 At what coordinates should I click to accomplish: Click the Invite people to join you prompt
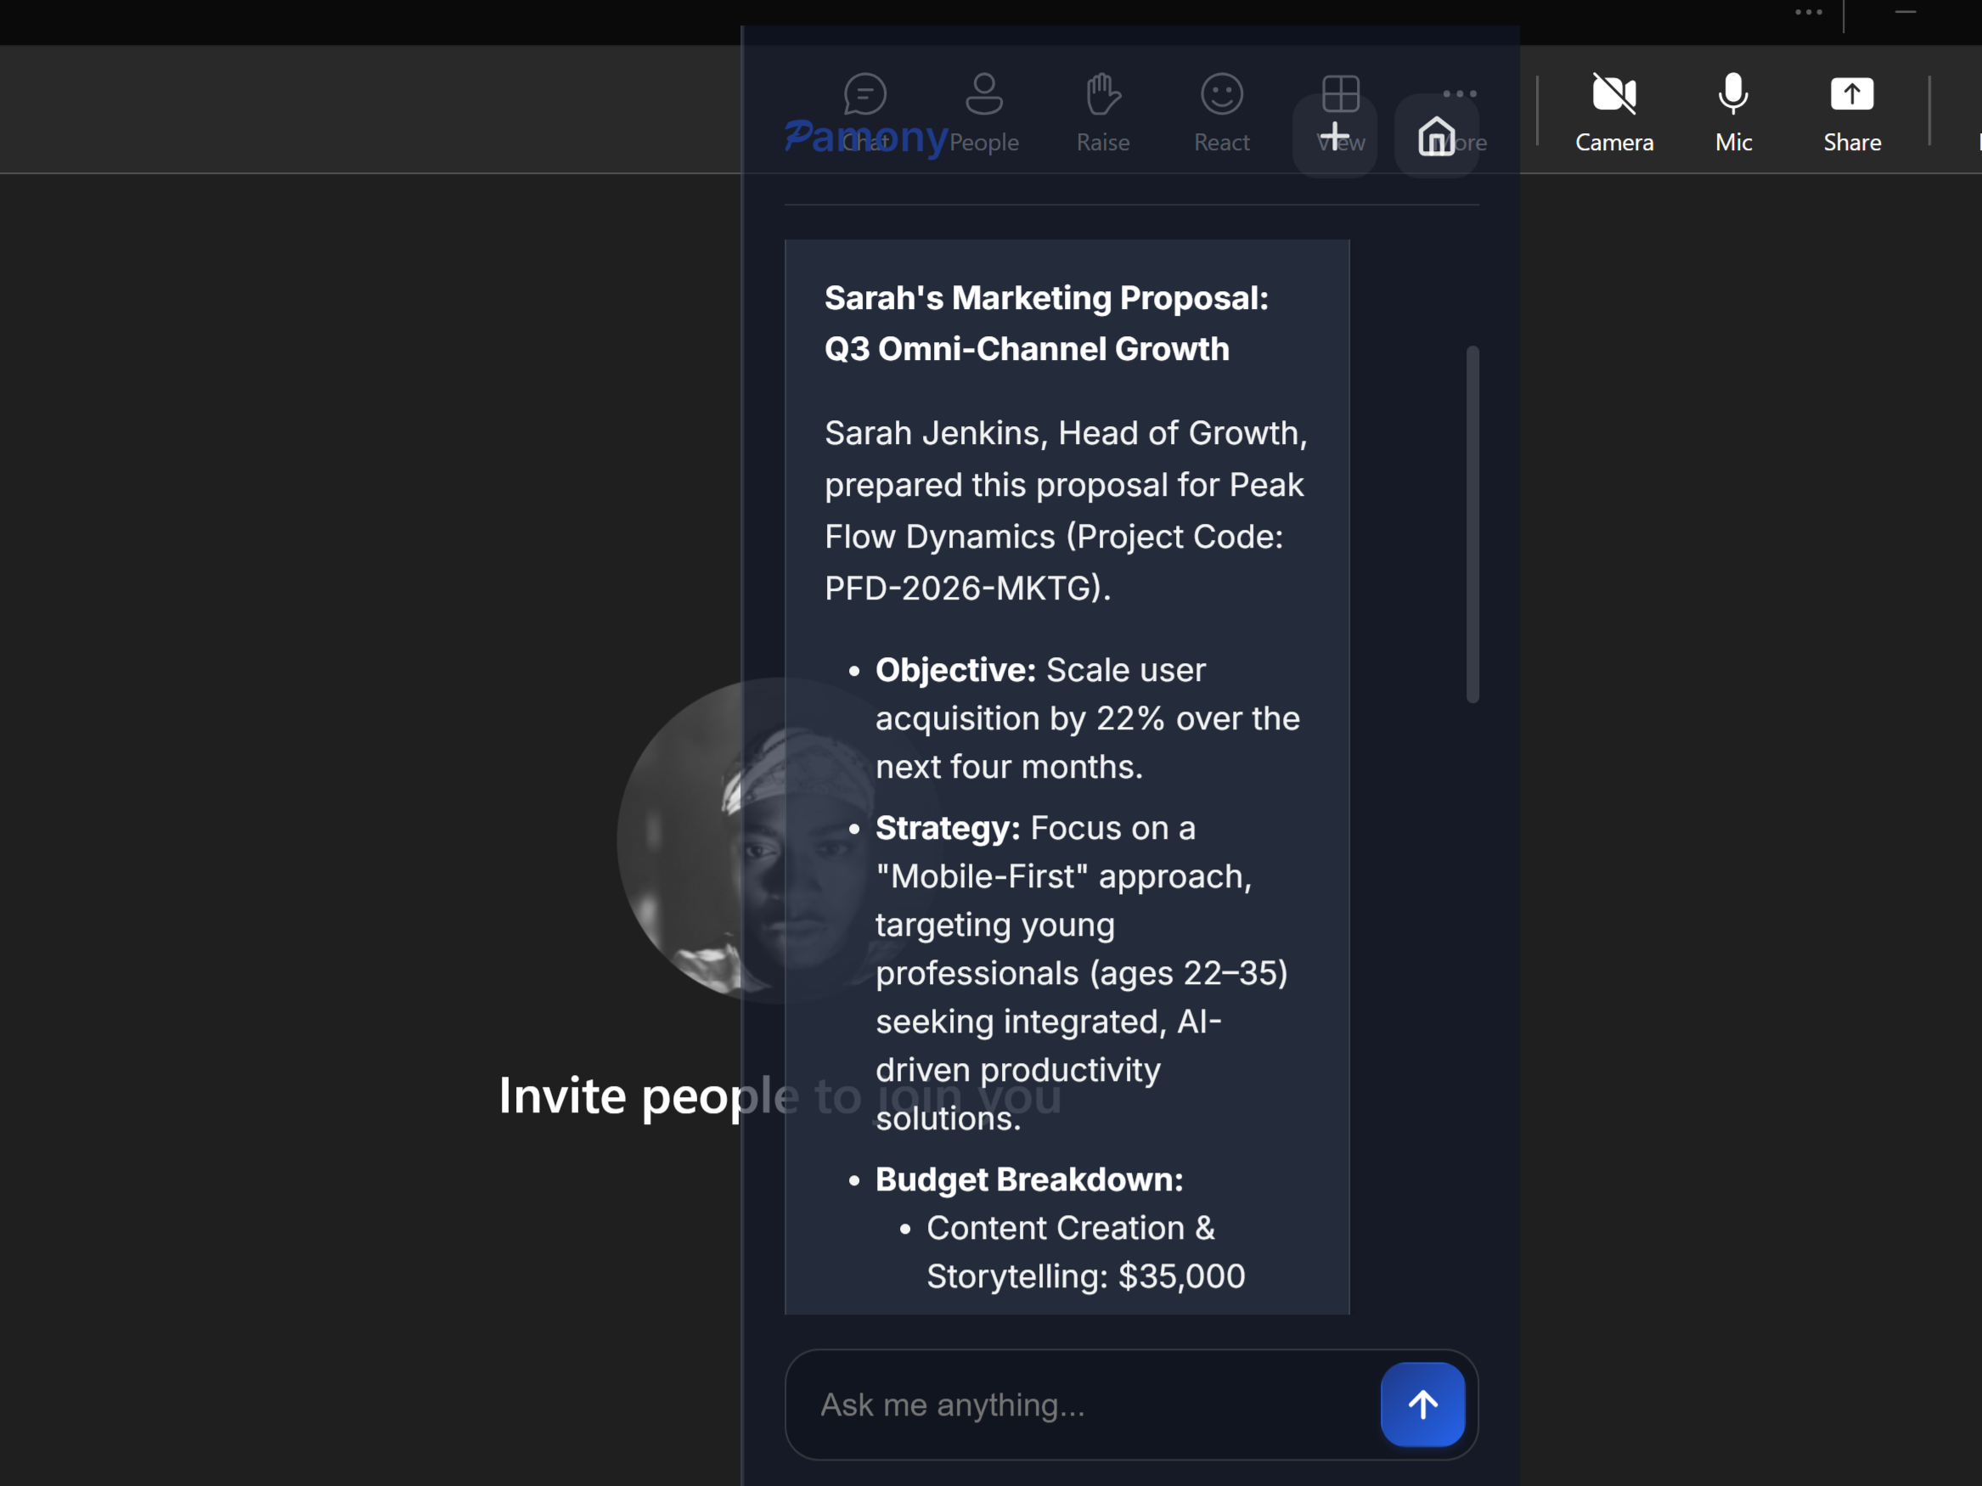(628, 1095)
